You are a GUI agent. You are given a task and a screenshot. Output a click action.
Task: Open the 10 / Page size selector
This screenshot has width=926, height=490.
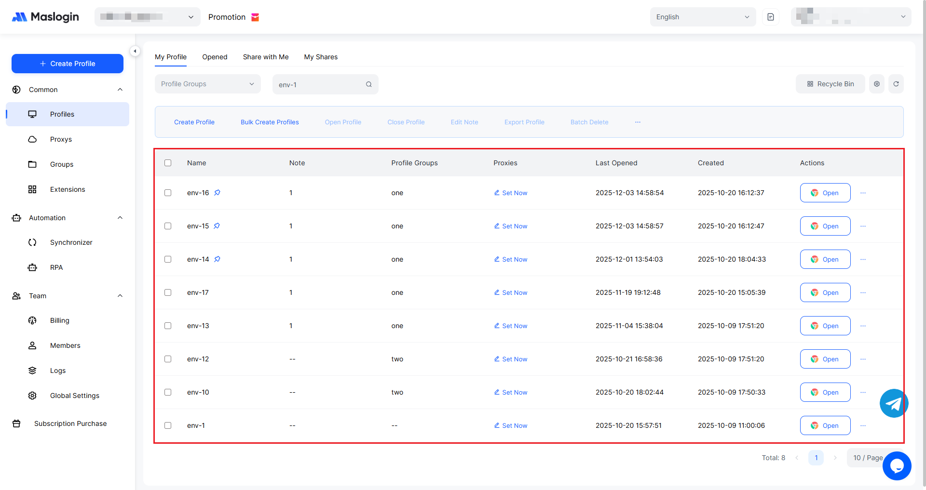[x=868, y=458]
